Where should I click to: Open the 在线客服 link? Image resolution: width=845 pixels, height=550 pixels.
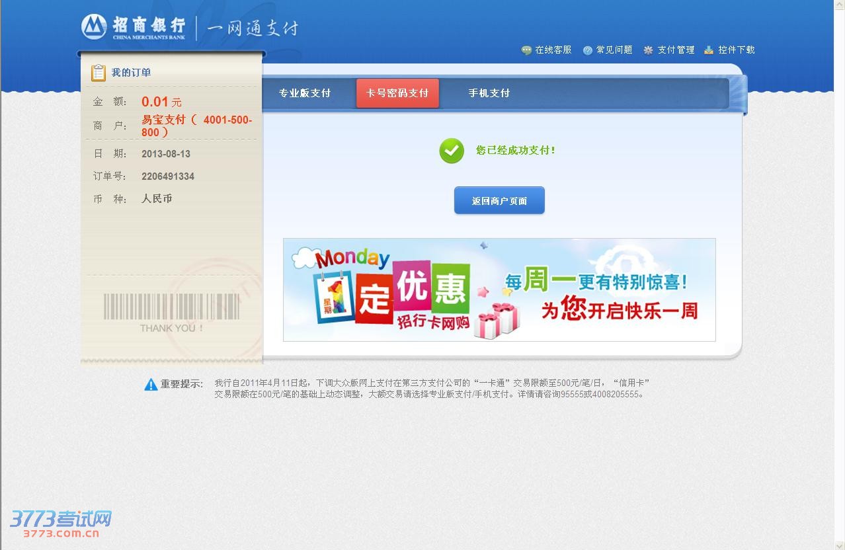[x=553, y=50]
